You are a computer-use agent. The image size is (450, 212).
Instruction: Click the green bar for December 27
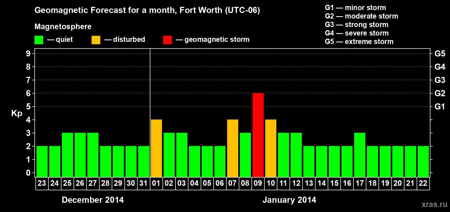tap(93, 155)
